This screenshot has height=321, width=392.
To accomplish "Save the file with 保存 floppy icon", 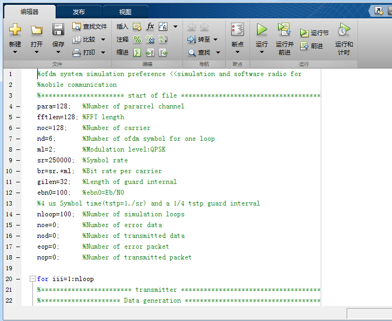I will 58,30.
